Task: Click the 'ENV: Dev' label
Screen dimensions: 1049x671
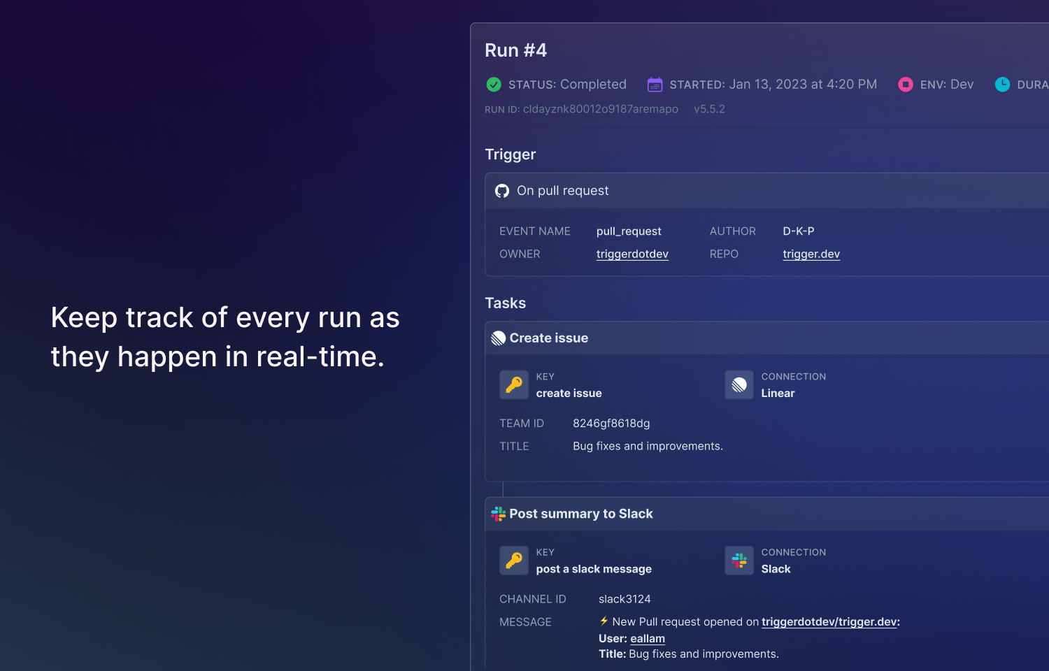Action: 947,85
